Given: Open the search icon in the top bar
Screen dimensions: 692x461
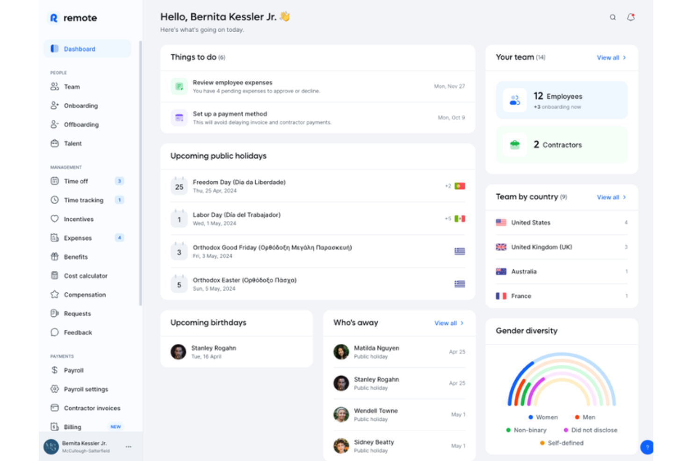Looking at the screenshot, I should tap(613, 17).
